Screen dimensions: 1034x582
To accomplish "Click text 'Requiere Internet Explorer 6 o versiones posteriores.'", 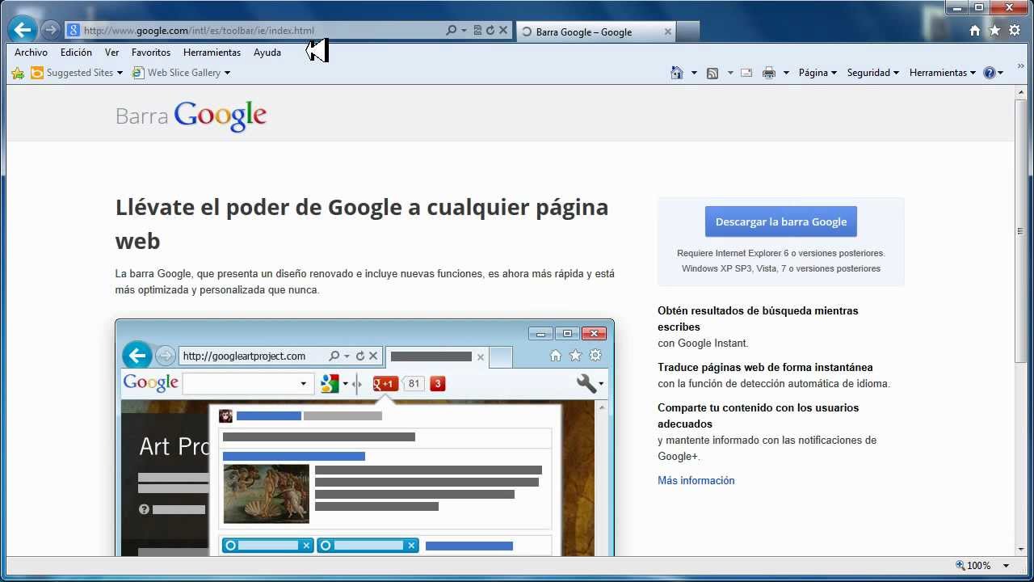I will coord(781,253).
